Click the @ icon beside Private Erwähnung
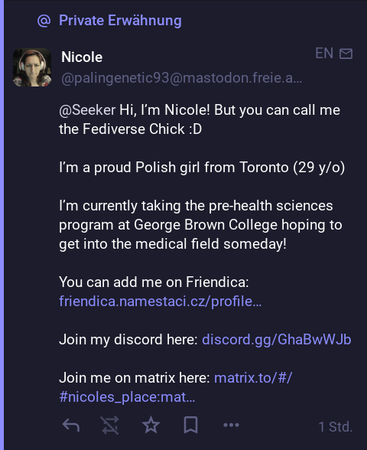 [44, 21]
